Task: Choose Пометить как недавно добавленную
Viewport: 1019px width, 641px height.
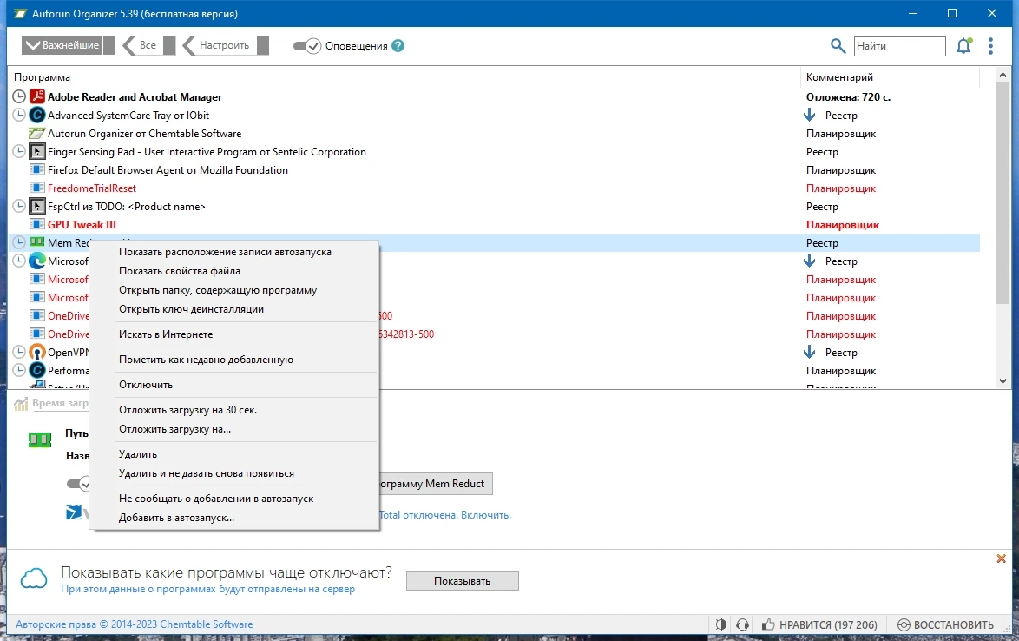Action: coord(206,360)
